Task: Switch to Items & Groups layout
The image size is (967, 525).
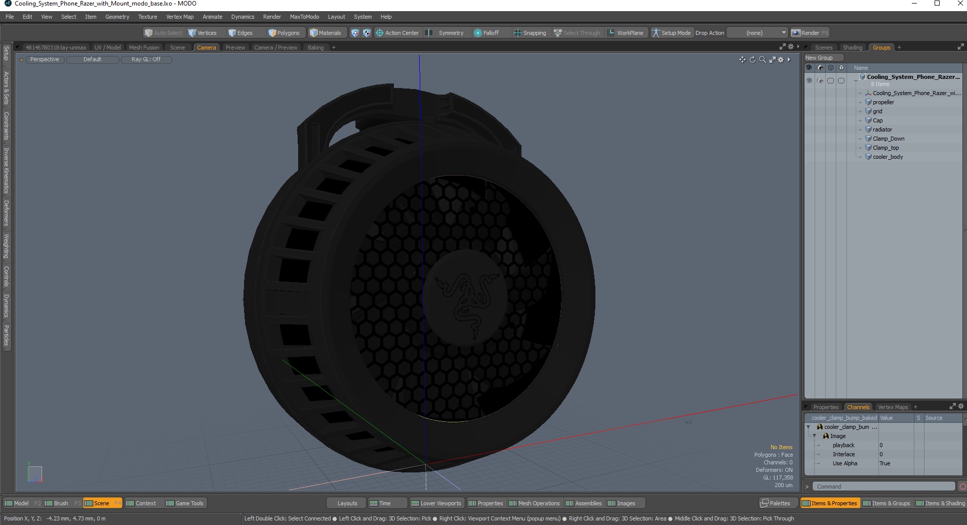Action: 887,503
